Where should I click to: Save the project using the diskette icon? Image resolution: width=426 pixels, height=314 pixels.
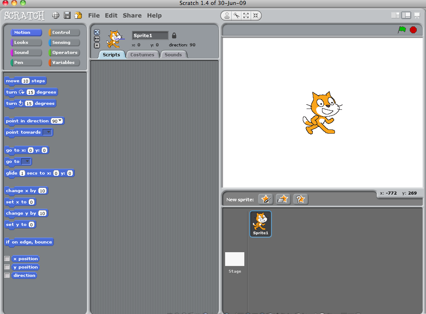[67, 15]
